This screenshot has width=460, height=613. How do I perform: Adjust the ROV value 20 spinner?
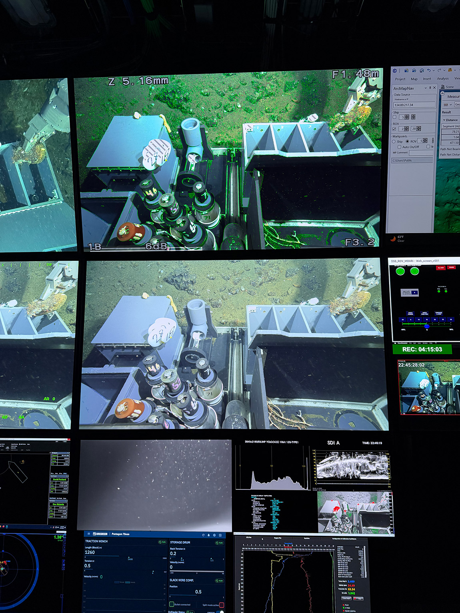click(x=418, y=129)
